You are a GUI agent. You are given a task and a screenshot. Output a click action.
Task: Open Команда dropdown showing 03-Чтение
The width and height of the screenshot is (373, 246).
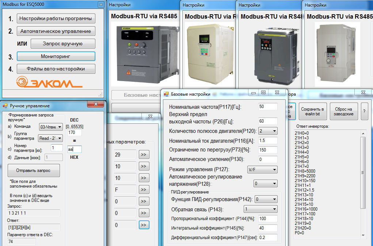[51, 127]
